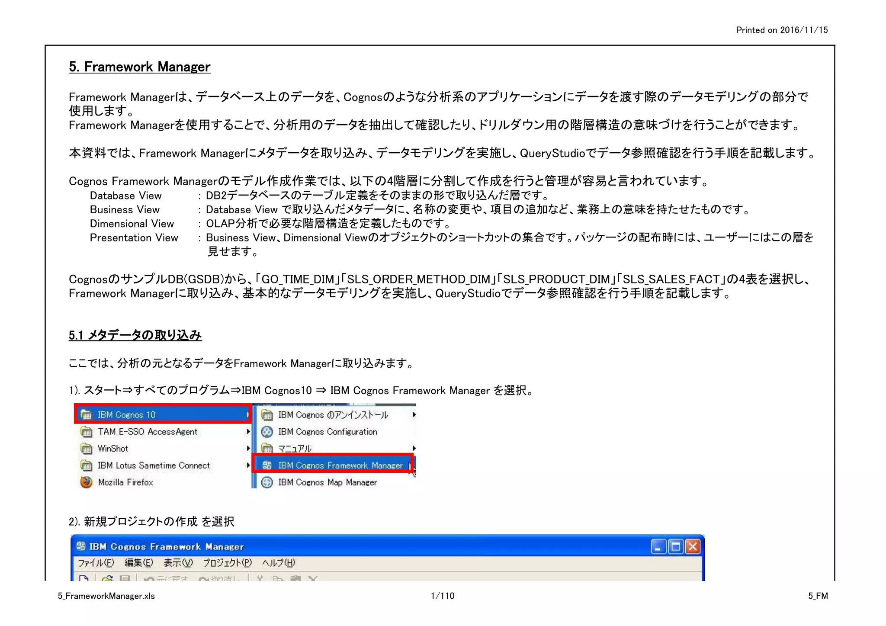Screen dimensions: 886x626
Task: Click the Framework Manager title bar icon
Action: point(80,546)
